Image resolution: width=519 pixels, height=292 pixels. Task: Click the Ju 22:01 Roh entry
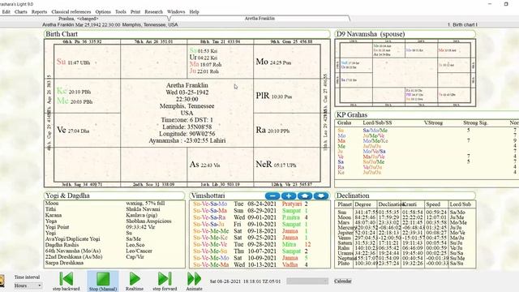[205, 71]
